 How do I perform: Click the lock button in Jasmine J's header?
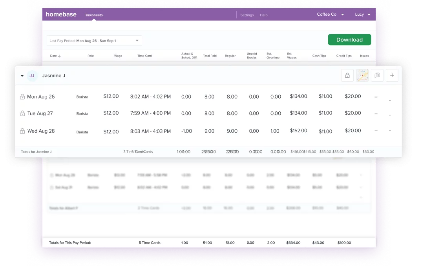coord(347,76)
